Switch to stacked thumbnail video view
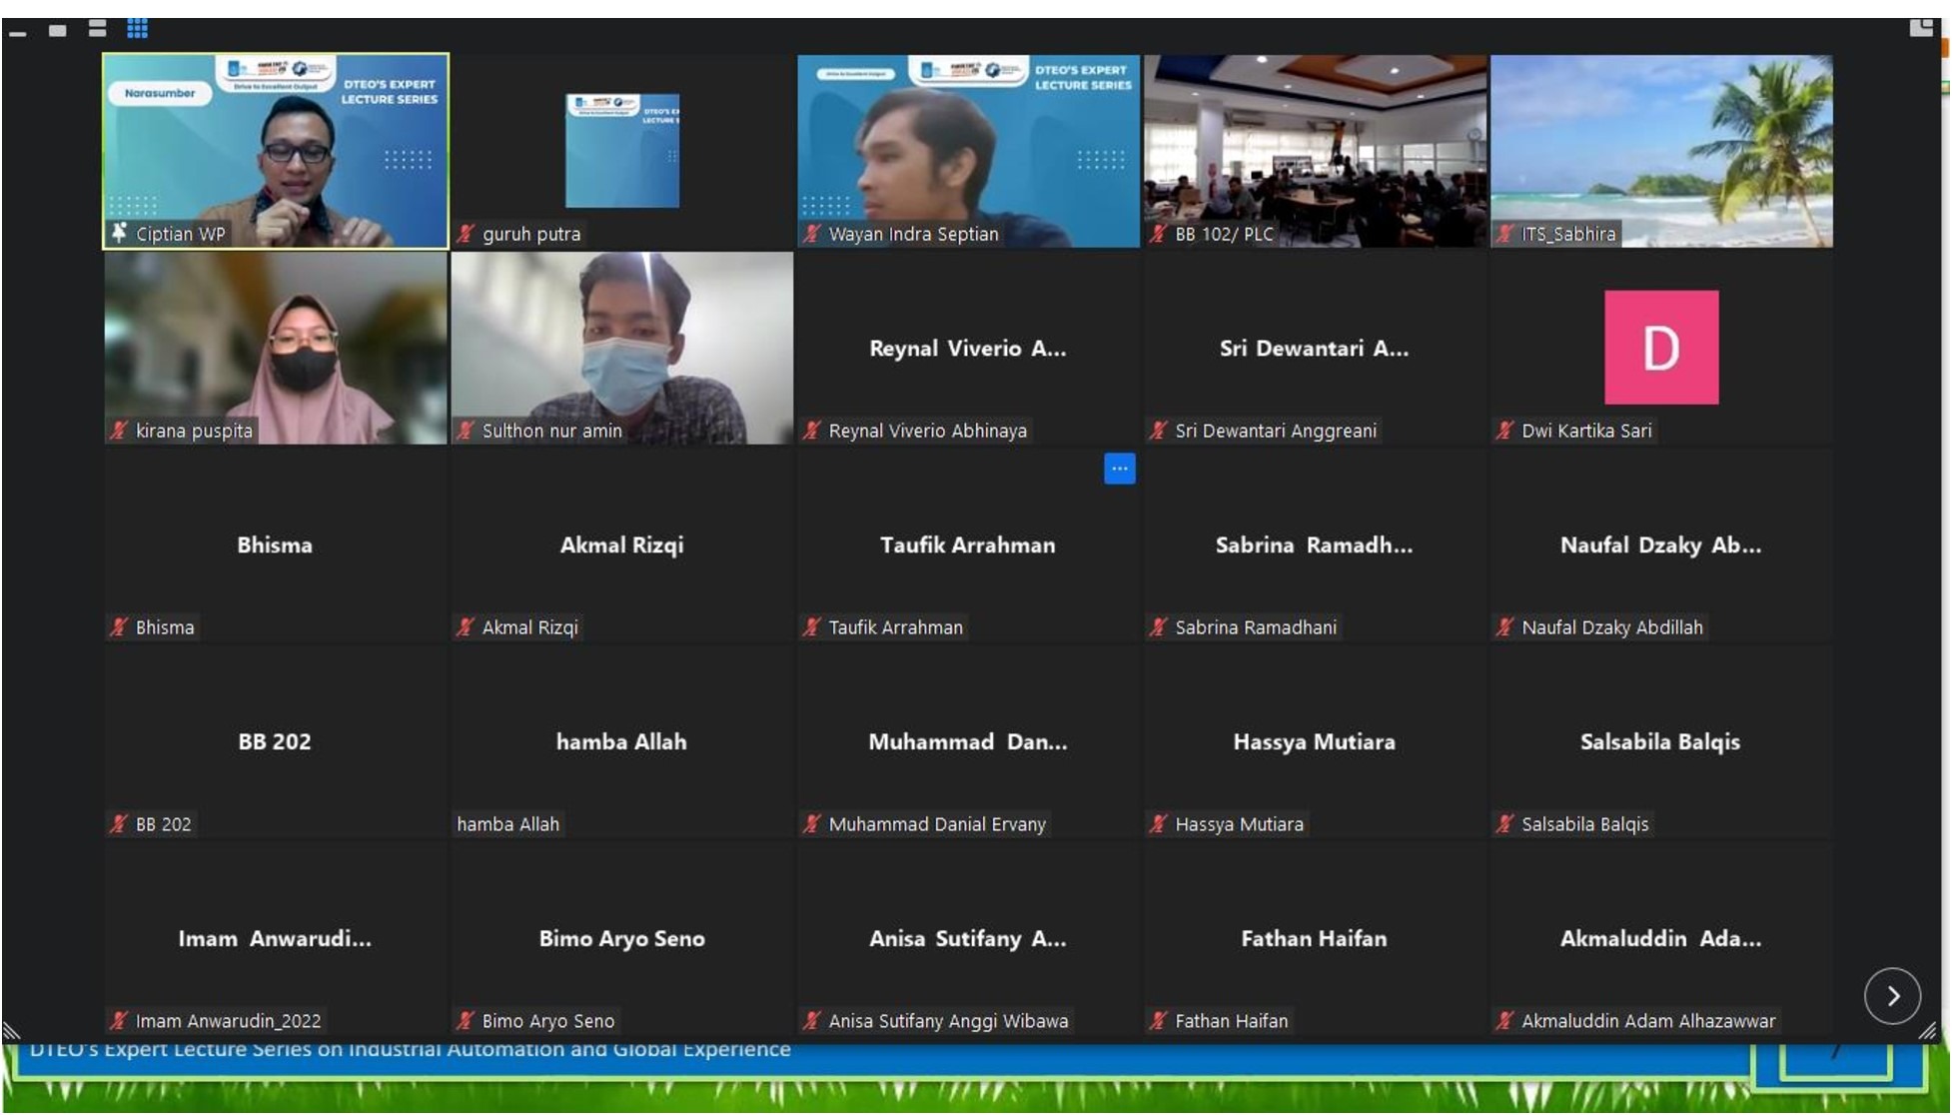This screenshot has width=1952, height=1115. tap(97, 29)
